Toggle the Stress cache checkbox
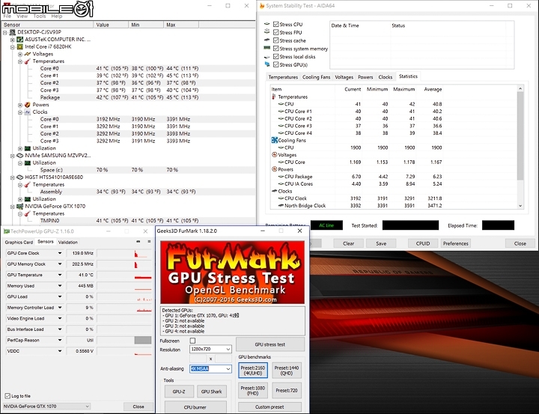This screenshot has width=539, height=414. click(x=275, y=40)
